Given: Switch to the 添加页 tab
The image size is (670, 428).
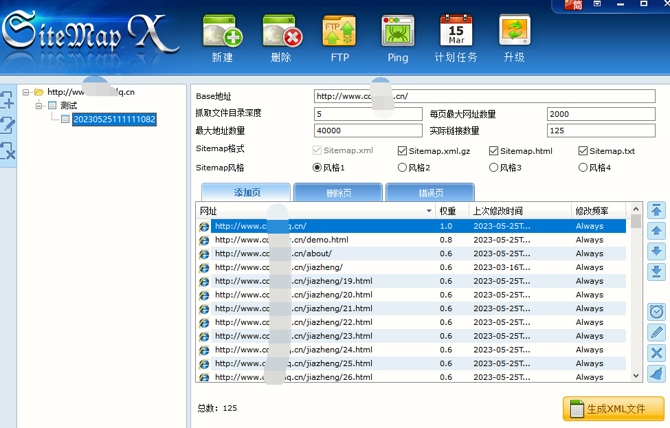Looking at the screenshot, I should (246, 192).
